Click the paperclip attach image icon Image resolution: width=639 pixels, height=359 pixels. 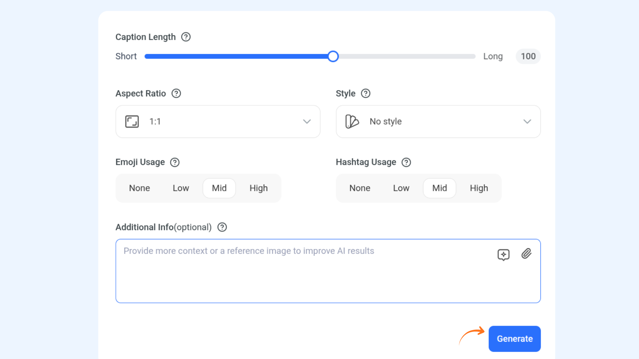click(x=526, y=254)
